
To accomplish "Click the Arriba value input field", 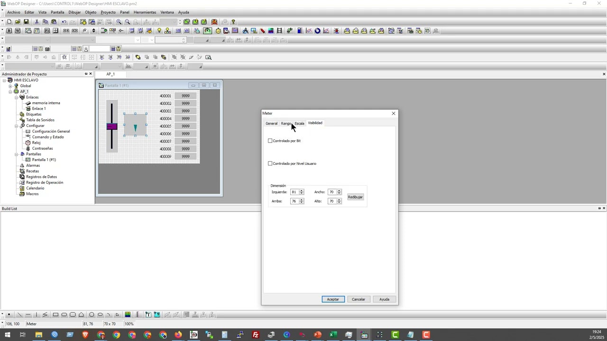I will click(294, 201).
